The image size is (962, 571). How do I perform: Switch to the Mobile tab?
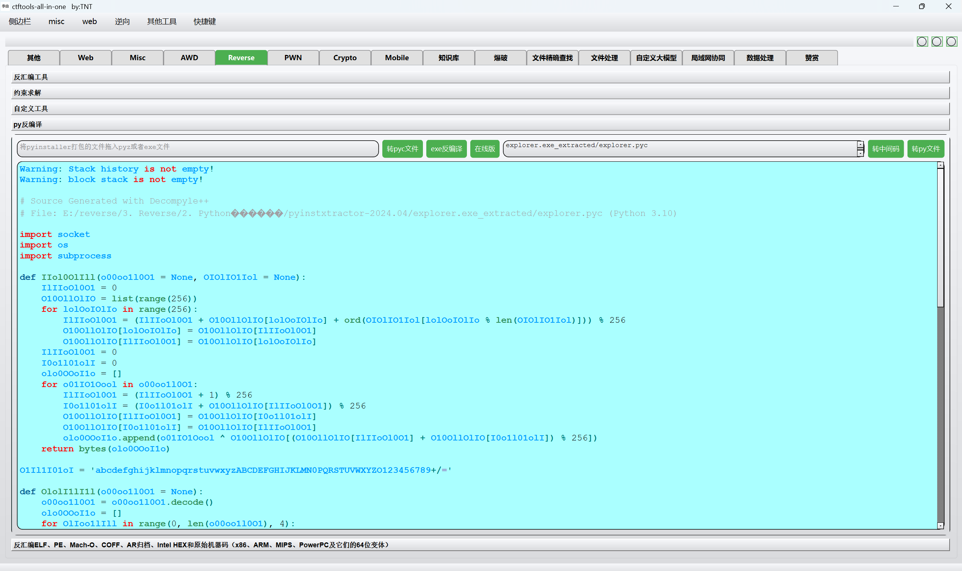(397, 58)
